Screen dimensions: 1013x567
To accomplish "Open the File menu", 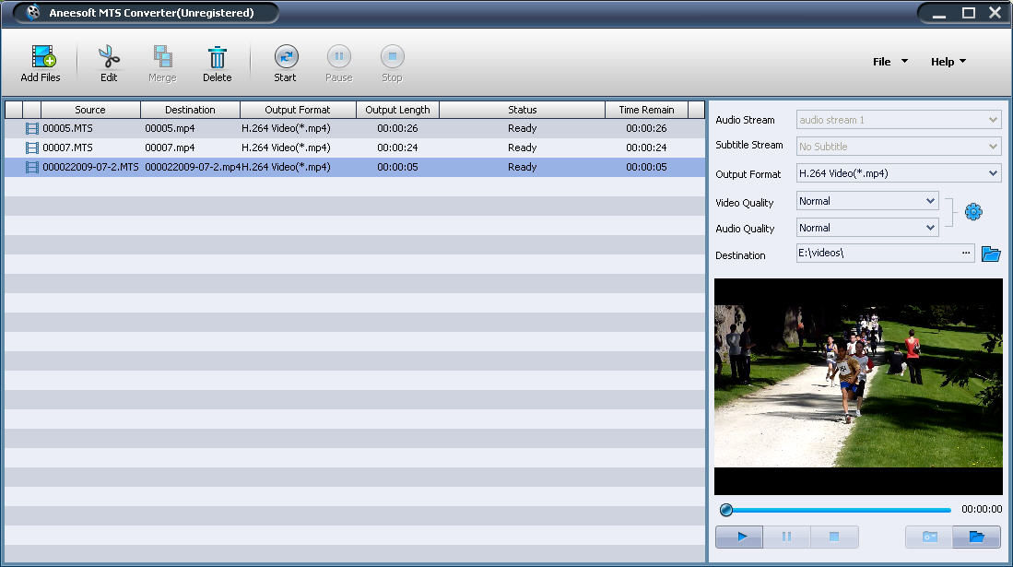I will tap(889, 62).
